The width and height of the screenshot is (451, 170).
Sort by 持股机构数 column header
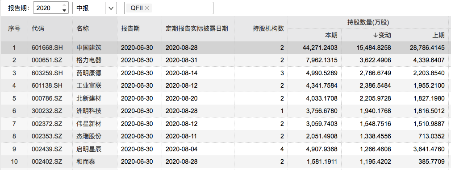coord(268,28)
